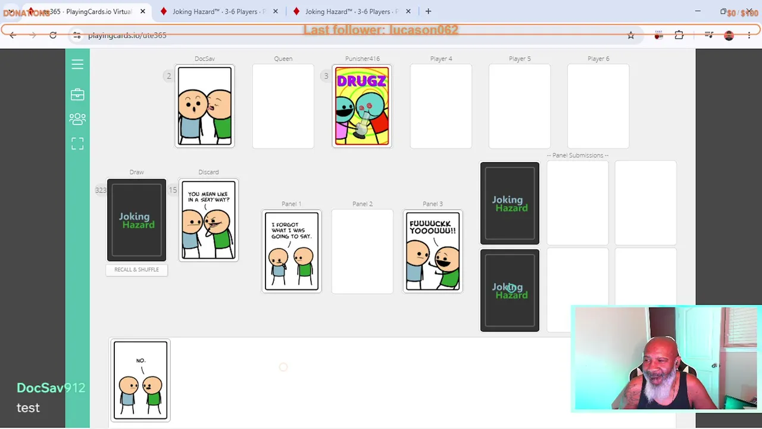762x429 pixels.
Task: Minimize the browser window
Action: pos(698,11)
